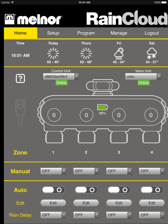Open the Valve Unit dropdown ce5c
The width and height of the screenshot is (168, 224).
pyautogui.click(x=143, y=77)
